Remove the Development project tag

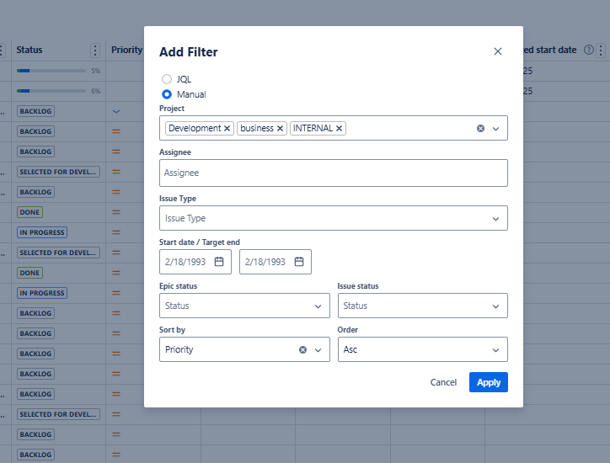[x=227, y=129]
